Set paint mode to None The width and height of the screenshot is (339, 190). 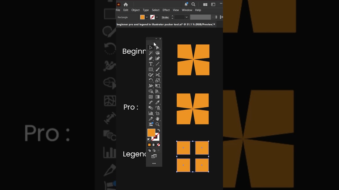[x=158, y=145]
